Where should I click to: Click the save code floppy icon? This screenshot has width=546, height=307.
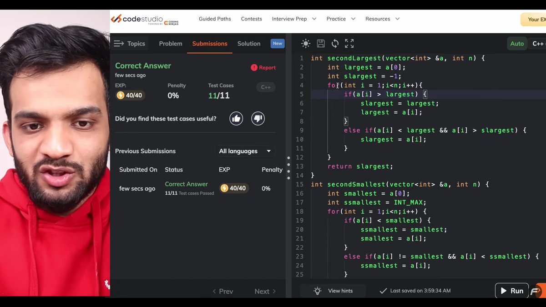(321, 44)
